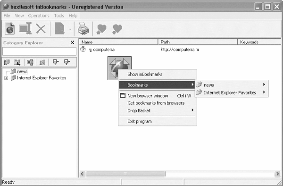This screenshot has width=283, height=186.
Task: Open Internet Explorer Favorites submenu entry
Action: coord(232,93)
